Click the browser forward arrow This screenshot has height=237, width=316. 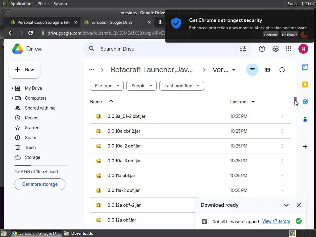coord(21,33)
